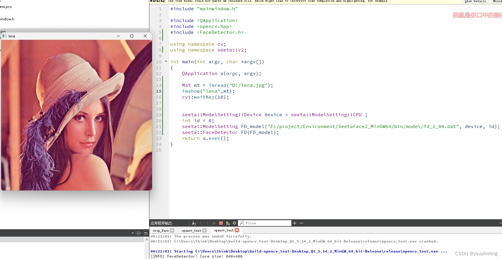Click the Filter search field
This screenshot has height=259, width=502.
pyautogui.click(x=265, y=223)
